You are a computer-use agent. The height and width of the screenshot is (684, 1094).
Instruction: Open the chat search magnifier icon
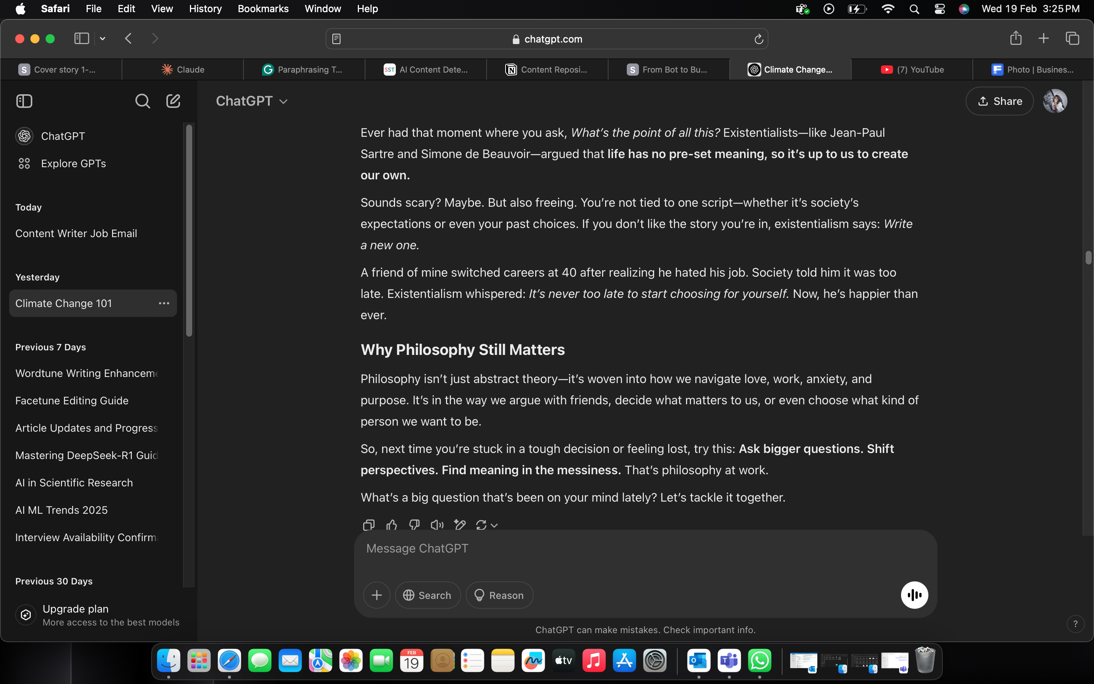(142, 101)
